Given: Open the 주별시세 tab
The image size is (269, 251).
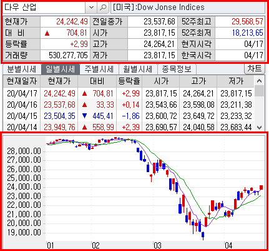Looking at the screenshot, I should [99, 69].
